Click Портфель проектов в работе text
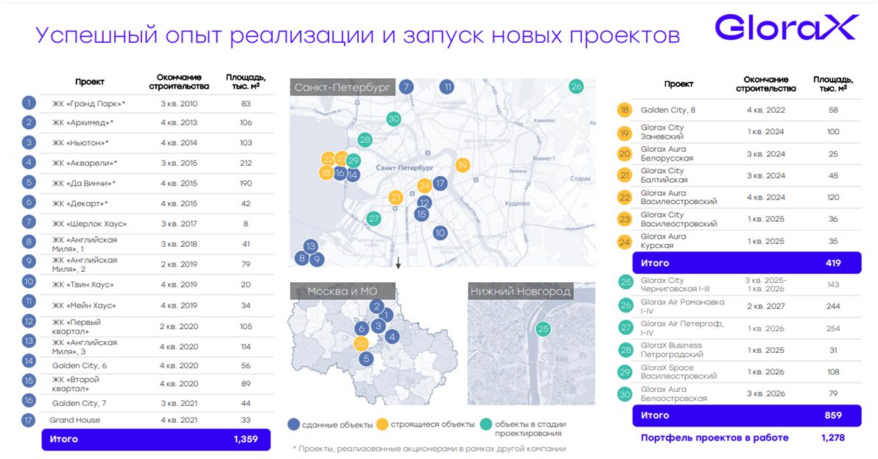Viewport: 878px width, 459px height. pyautogui.click(x=714, y=438)
